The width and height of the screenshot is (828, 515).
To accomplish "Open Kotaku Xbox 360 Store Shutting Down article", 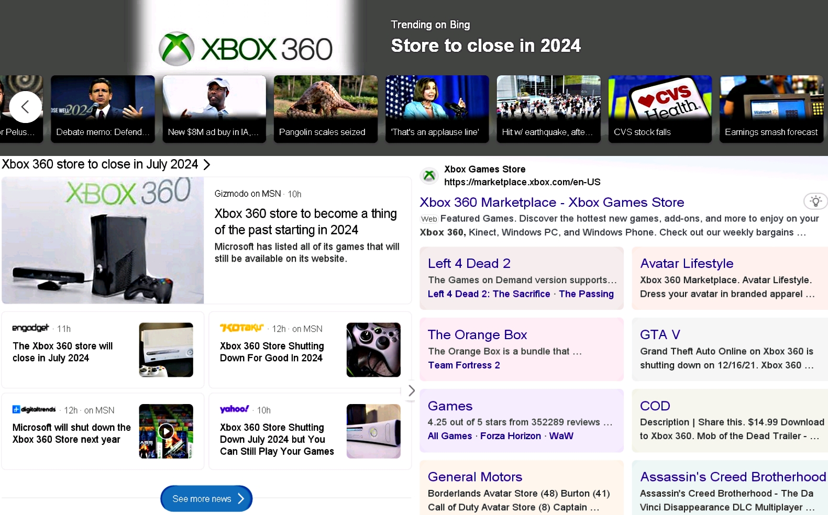I will 272,352.
